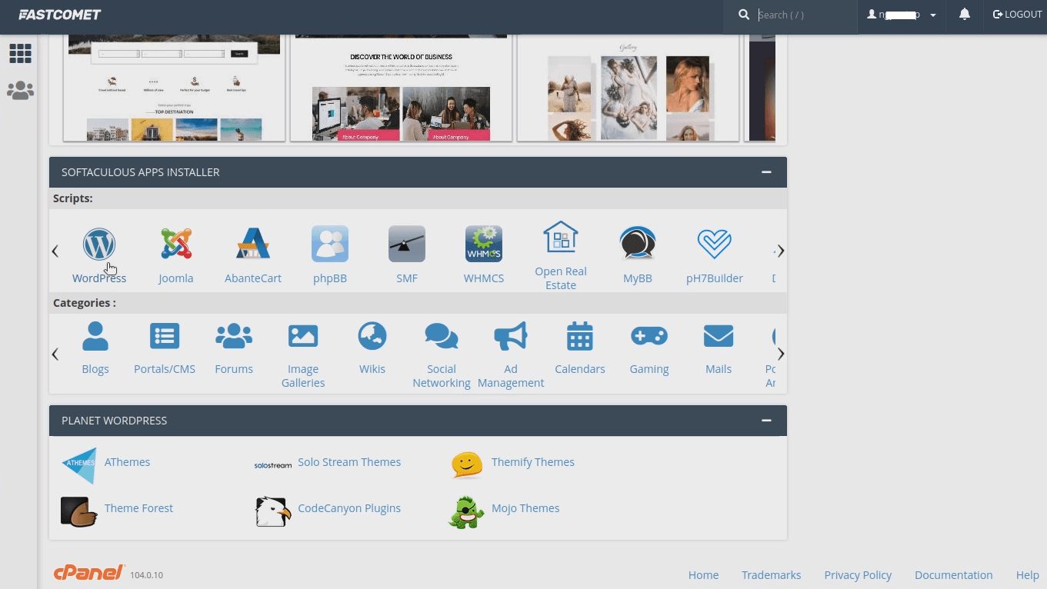Open User Manager icon in left sidebar
Viewport: 1047px width, 589px height.
coord(20,91)
